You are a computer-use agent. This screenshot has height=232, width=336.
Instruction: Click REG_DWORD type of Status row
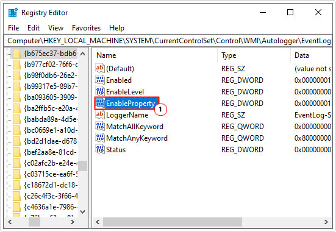[x=242, y=150]
